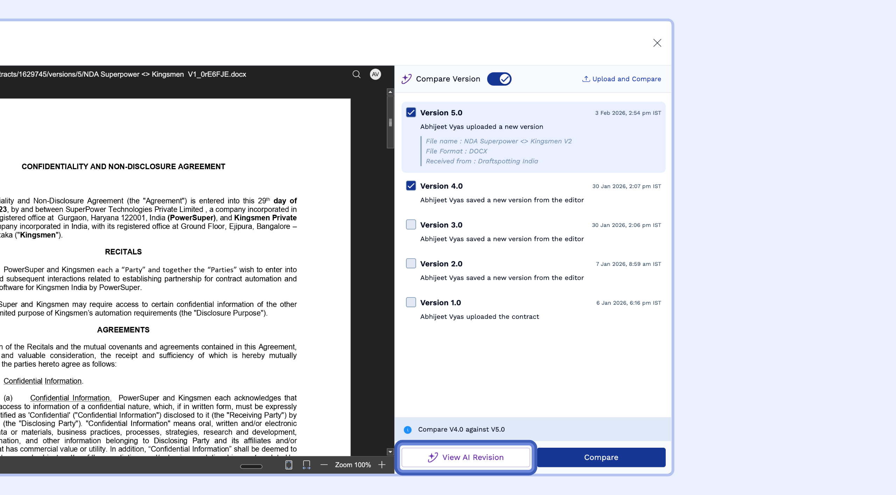Check the Version 3.0 checkbox

[x=411, y=225]
